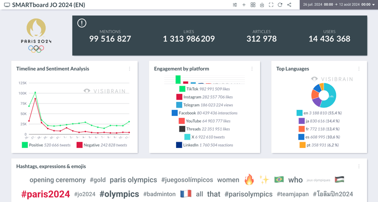Click the #gold hashtag
The height and width of the screenshot is (202, 378).
[98, 180]
